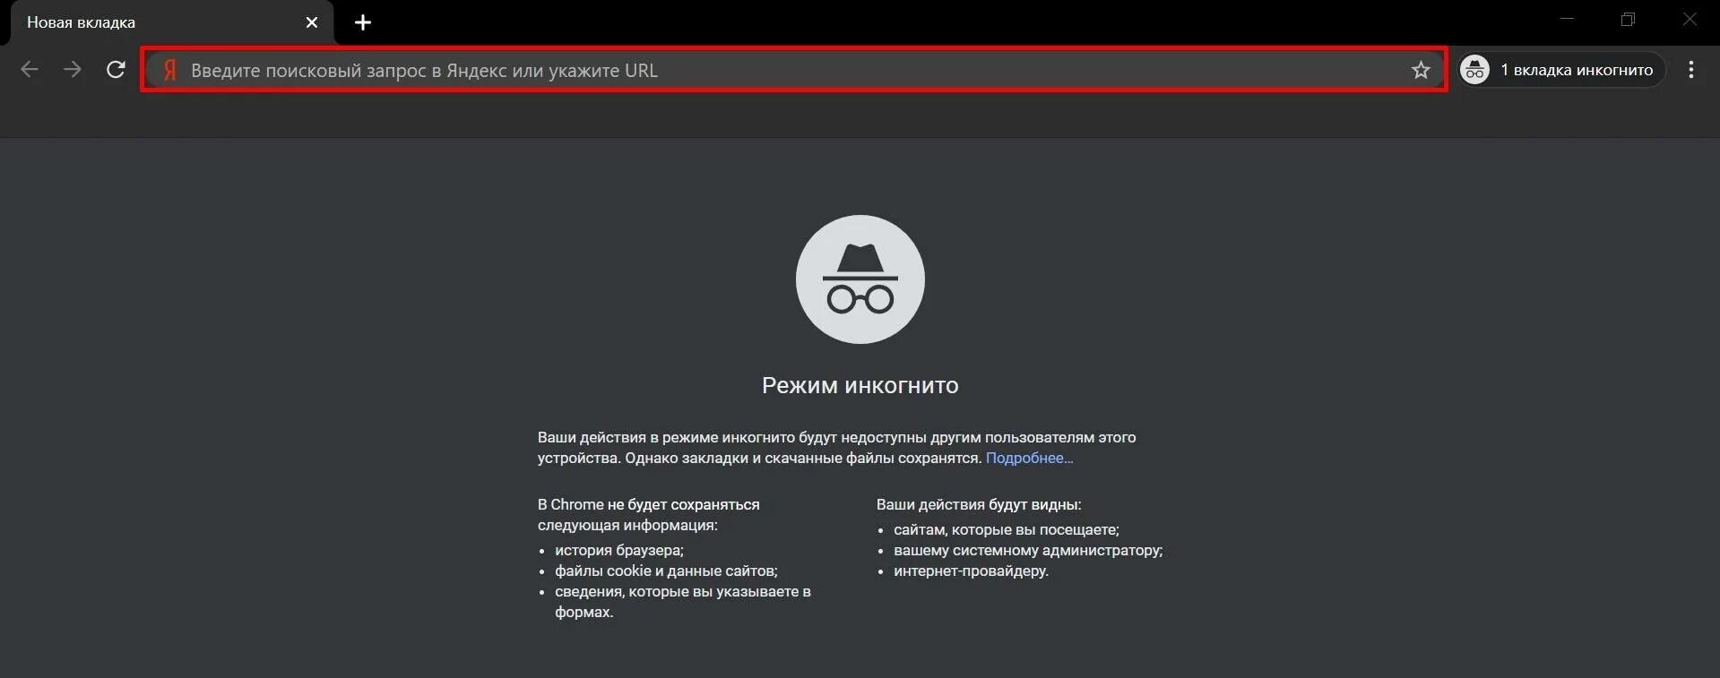Restore down the browser window

[1629, 19]
